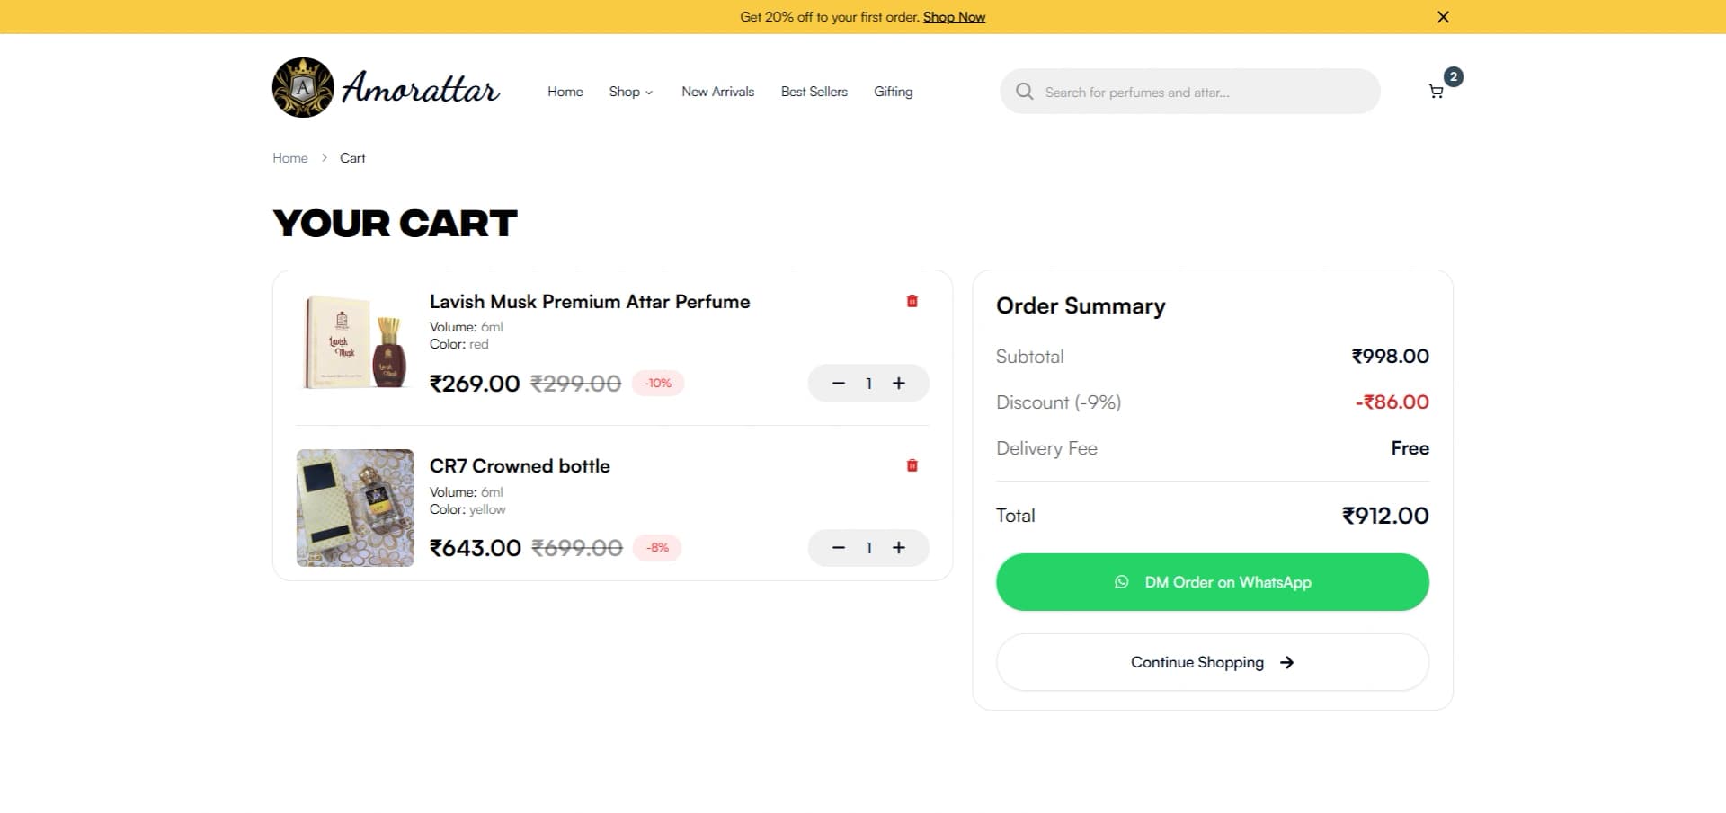This screenshot has width=1726, height=813.
Task: Click the Order Summary heading
Action: click(1081, 306)
